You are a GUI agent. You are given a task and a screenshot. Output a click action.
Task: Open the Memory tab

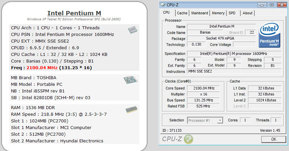click(218, 13)
